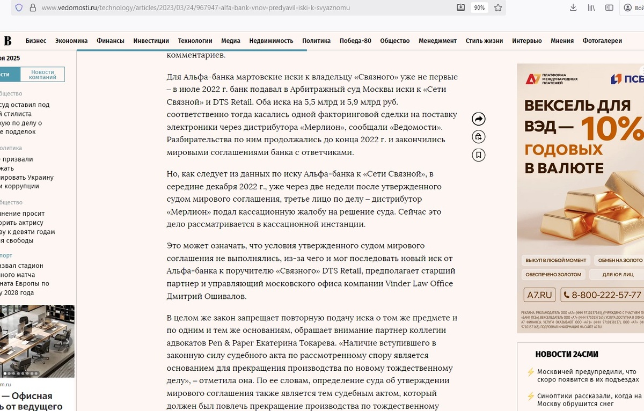Click the Для юр. лиц ad button
The image size is (644, 411).
(617, 275)
